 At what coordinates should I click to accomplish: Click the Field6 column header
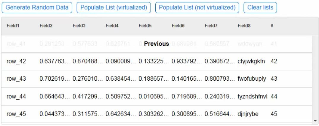click(x=178, y=26)
